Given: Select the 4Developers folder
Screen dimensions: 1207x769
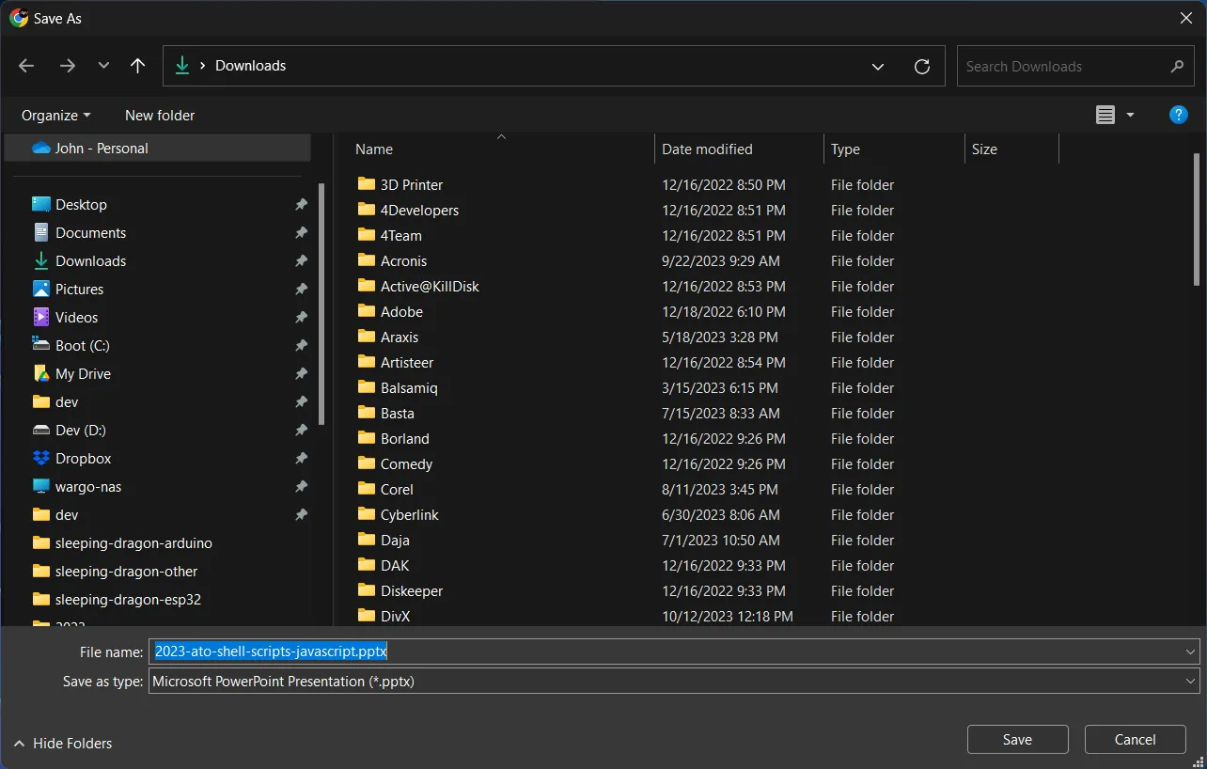Looking at the screenshot, I should [x=419, y=210].
